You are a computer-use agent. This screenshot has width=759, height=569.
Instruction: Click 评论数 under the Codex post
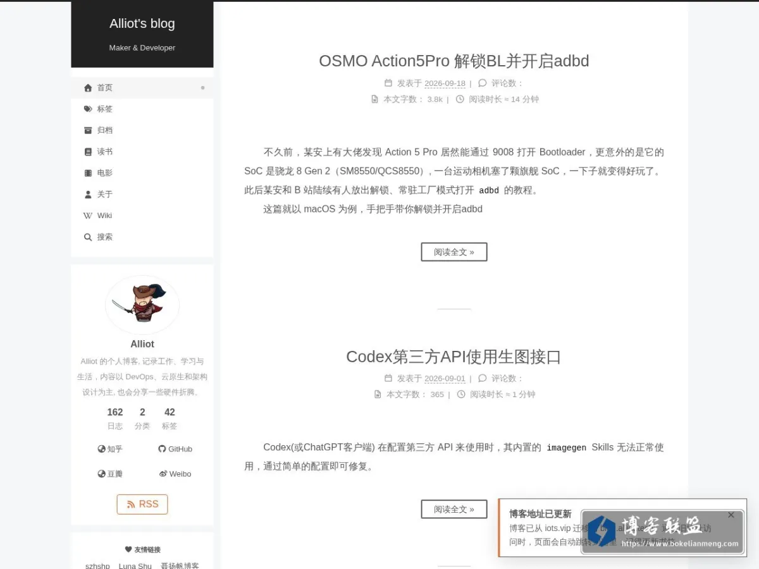(507, 379)
